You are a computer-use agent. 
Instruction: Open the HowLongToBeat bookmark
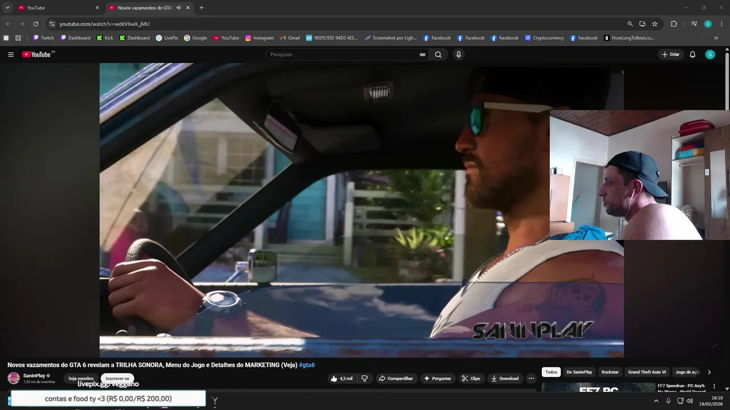629,38
